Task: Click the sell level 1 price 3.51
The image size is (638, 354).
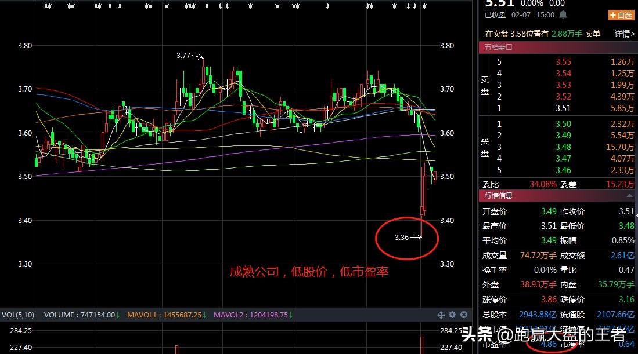Action: 563,108
